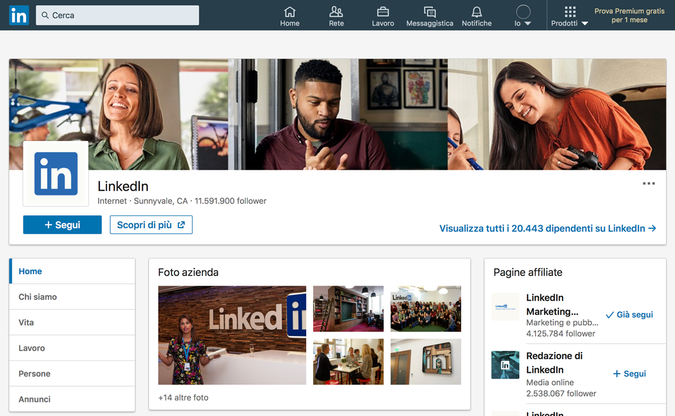Open the library bookshelf photo
675x416 pixels.
coord(348,309)
